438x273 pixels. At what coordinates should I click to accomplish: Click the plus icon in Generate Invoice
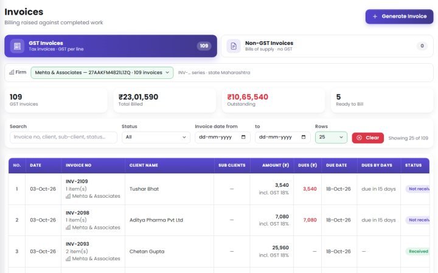[375, 16]
